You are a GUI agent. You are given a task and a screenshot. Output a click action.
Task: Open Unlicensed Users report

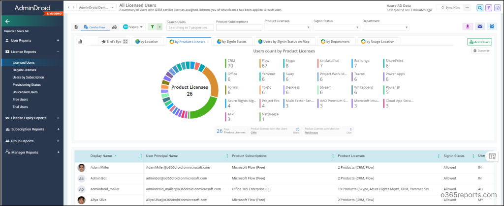point(25,92)
